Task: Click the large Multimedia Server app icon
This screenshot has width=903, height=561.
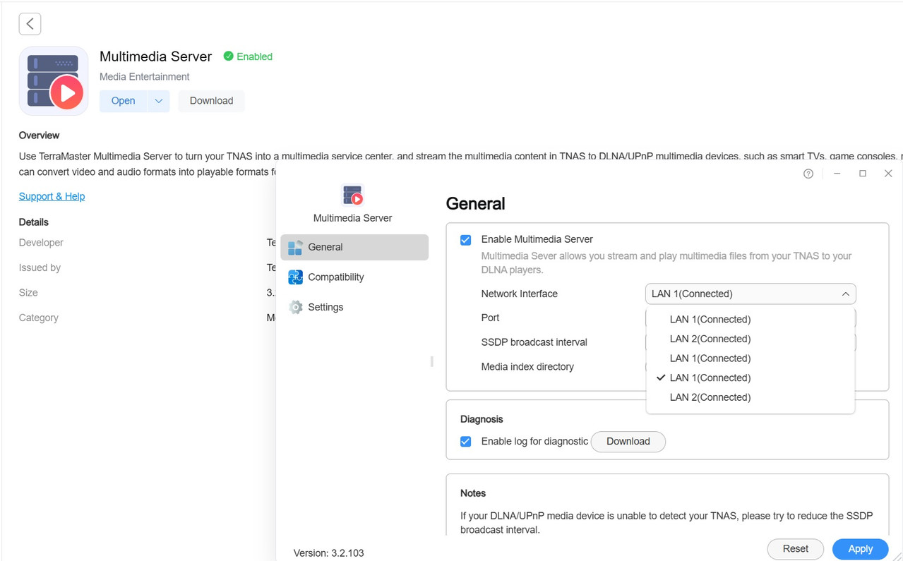Action: click(x=54, y=81)
